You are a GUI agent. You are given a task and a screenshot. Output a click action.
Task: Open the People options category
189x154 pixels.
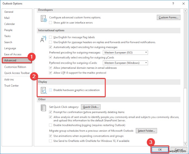[17, 30]
